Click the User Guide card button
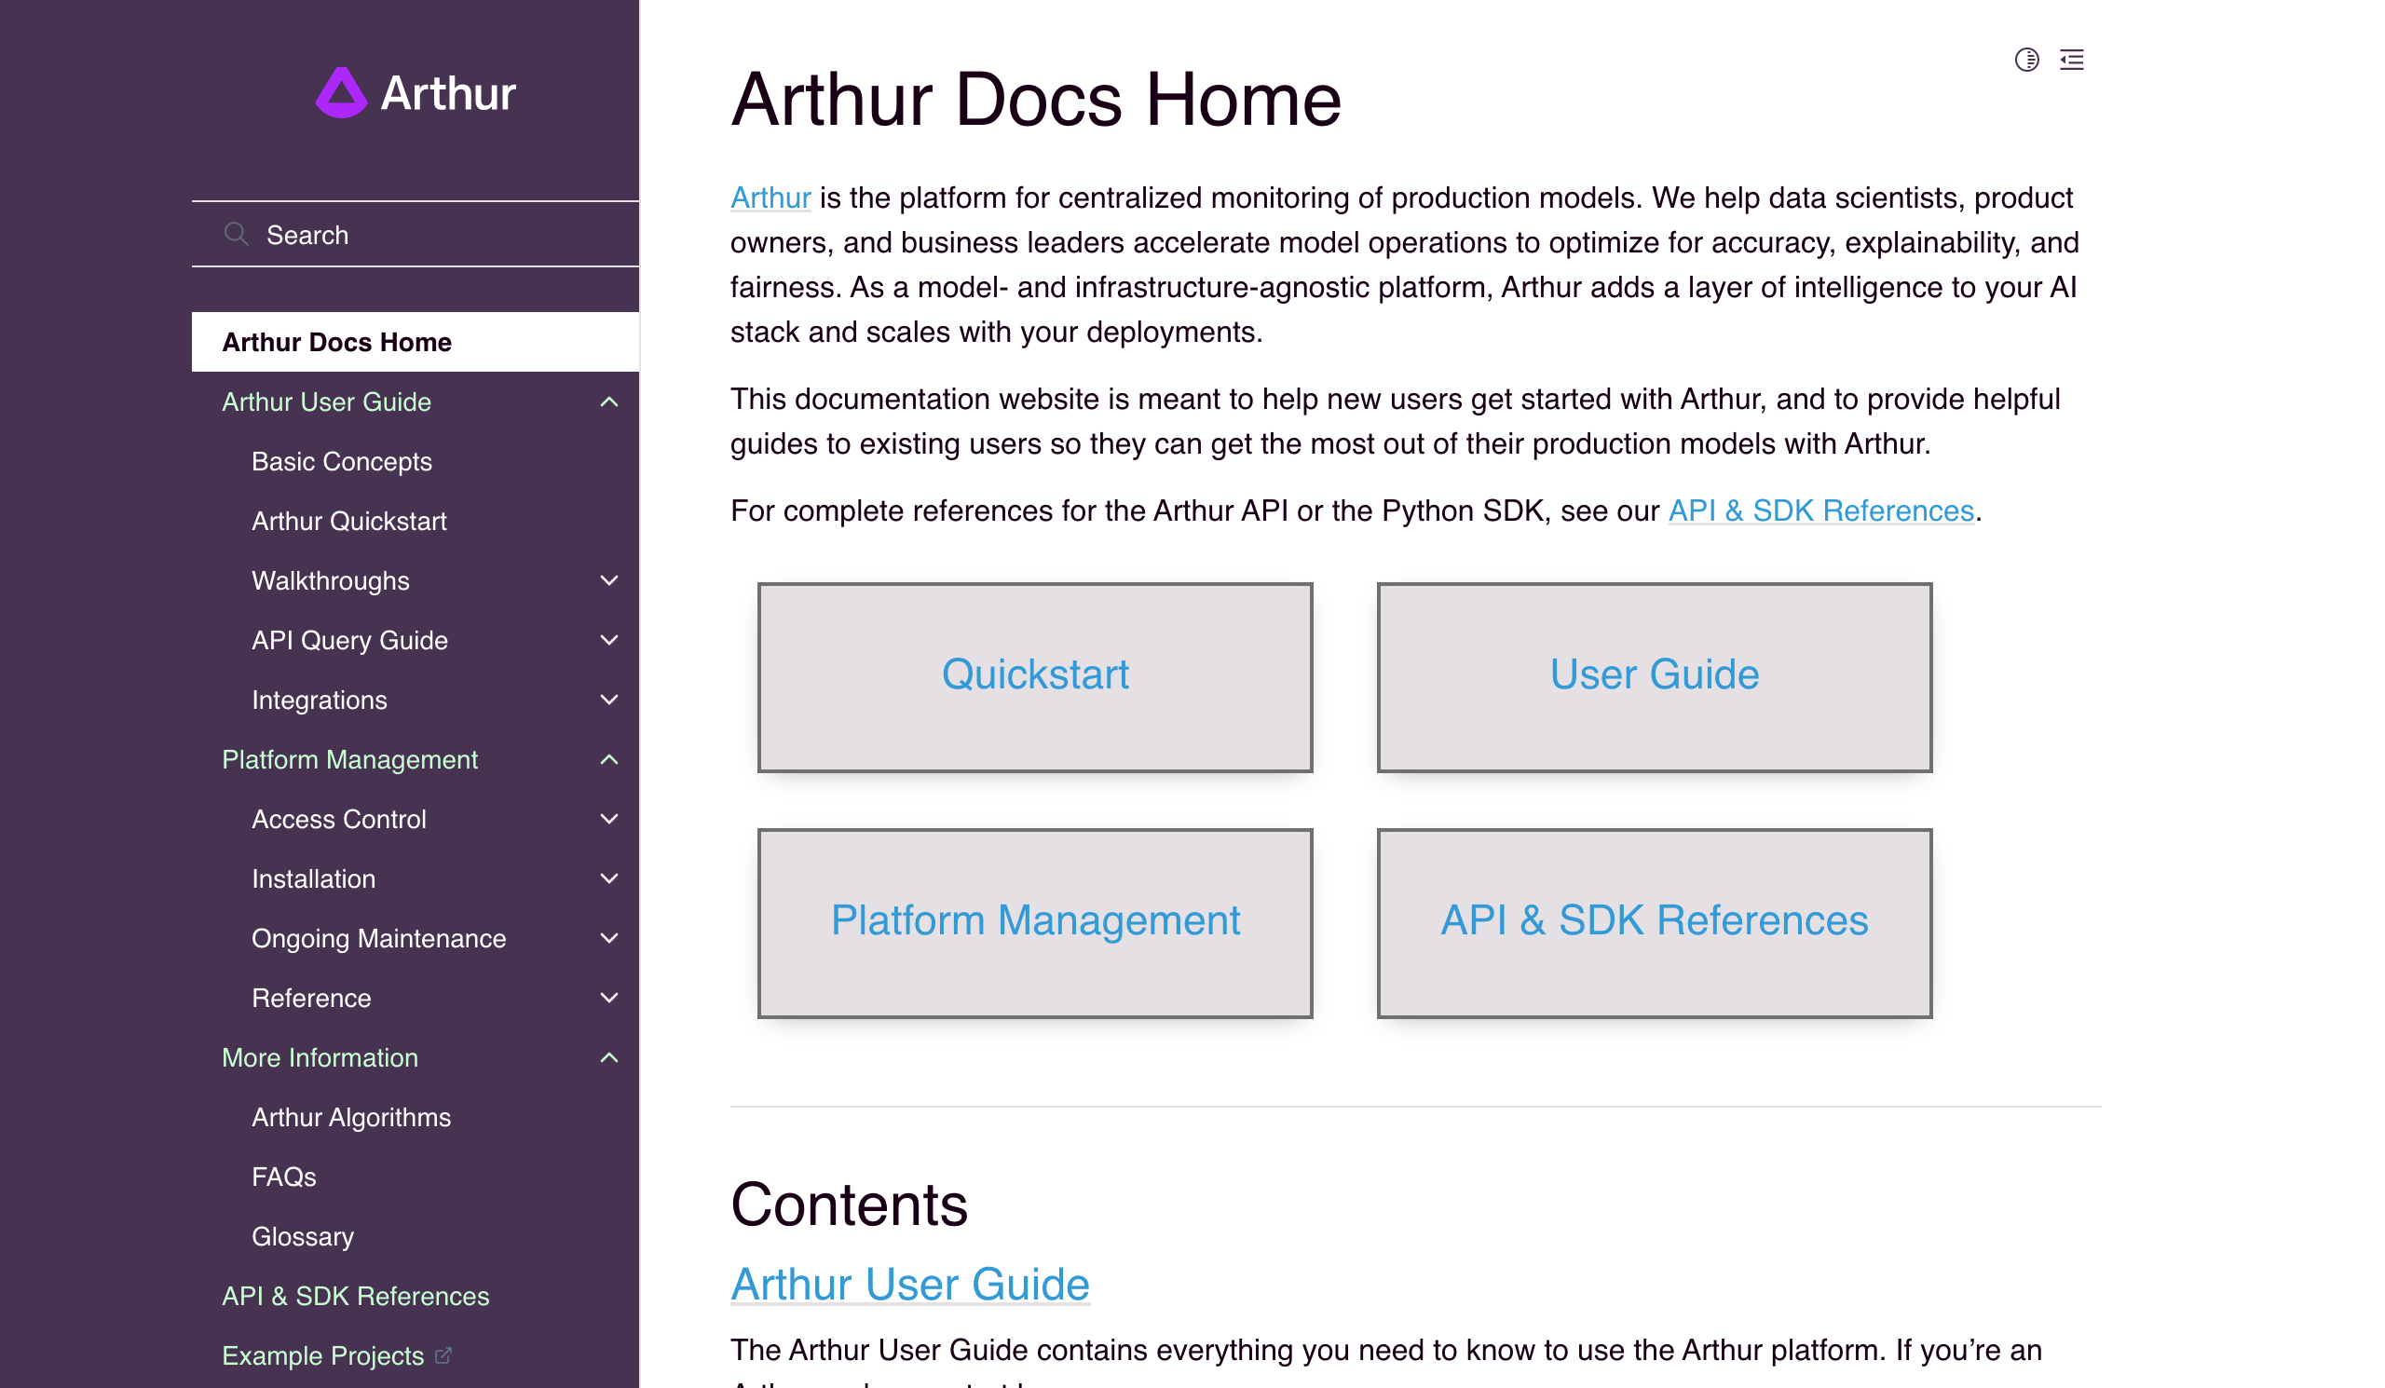Image resolution: width=2385 pixels, height=1388 pixels. coord(1655,677)
